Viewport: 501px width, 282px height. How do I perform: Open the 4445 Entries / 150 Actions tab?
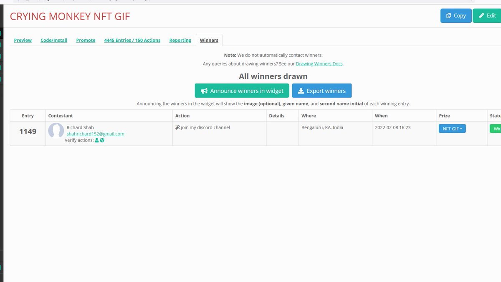point(132,40)
